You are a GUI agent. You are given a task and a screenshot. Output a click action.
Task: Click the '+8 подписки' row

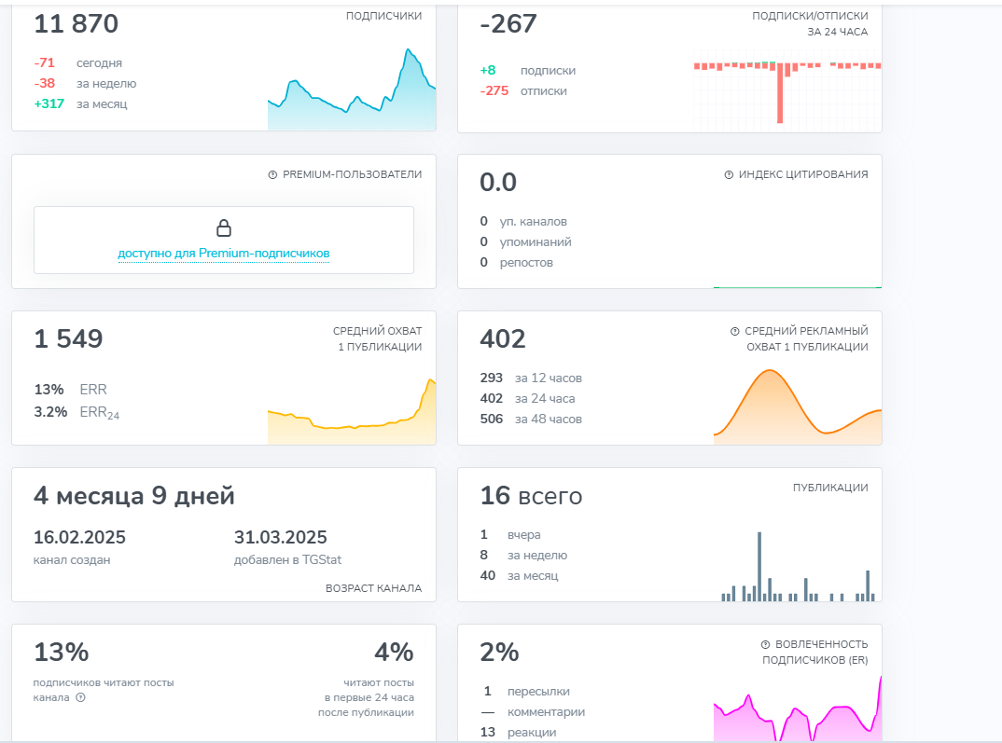[x=528, y=71]
